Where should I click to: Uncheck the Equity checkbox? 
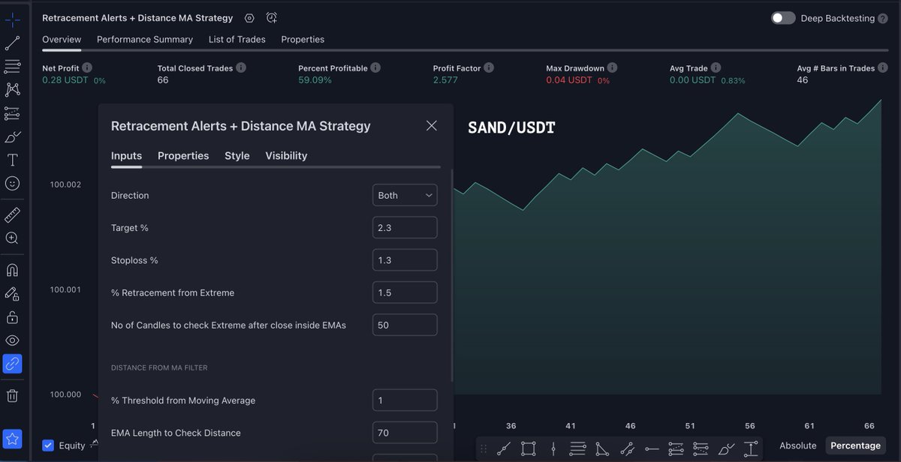[47, 445]
